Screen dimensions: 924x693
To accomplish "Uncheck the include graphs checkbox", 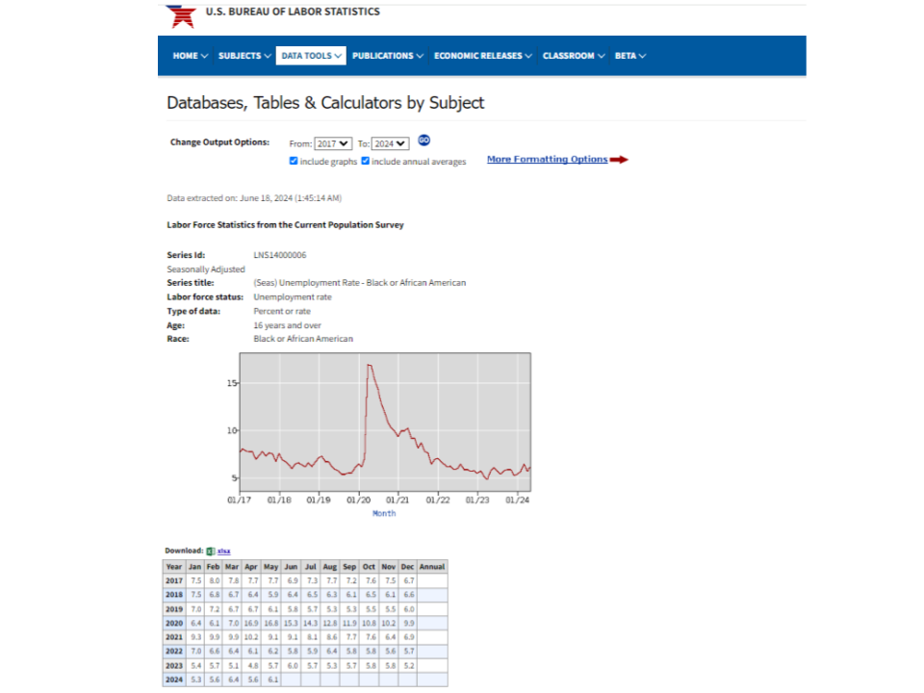I will [x=294, y=161].
